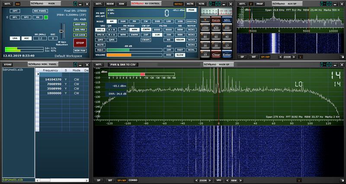Select USB mode
Viewport: 346px width, 184px height.
pyautogui.click(x=180, y=21)
